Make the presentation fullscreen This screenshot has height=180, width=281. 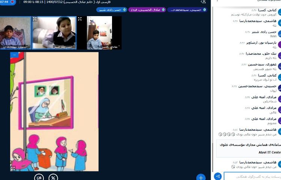[13, 168]
